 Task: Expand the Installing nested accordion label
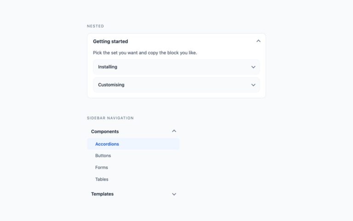[108, 67]
